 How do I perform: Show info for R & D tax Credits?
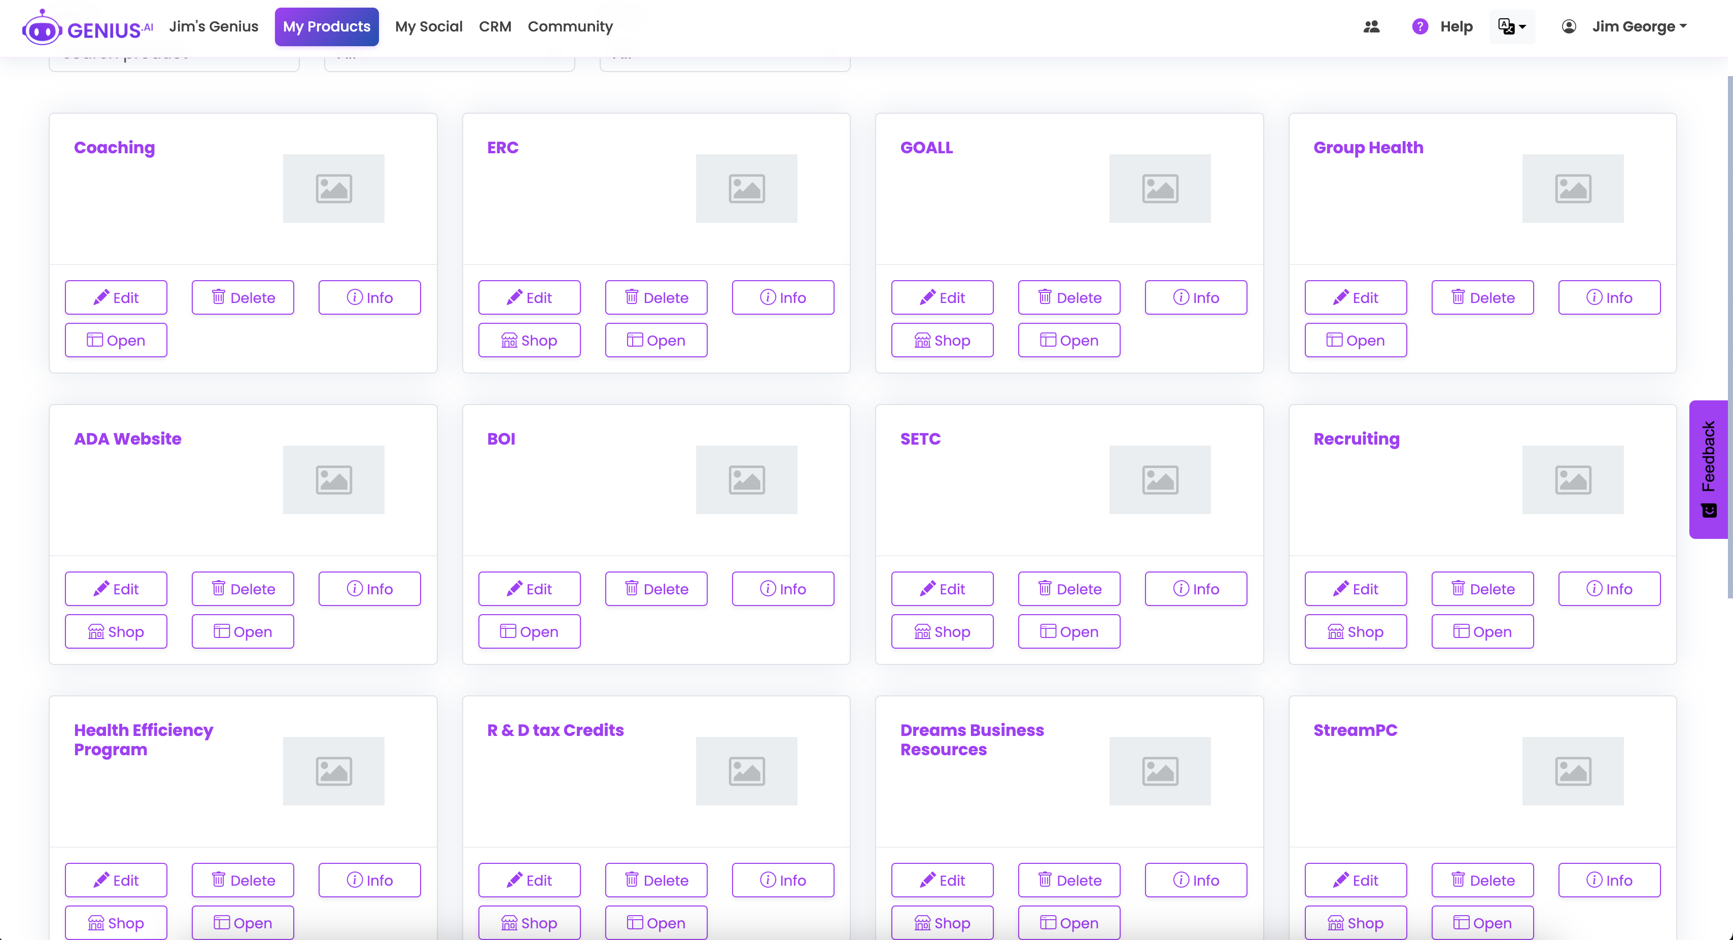coord(783,880)
